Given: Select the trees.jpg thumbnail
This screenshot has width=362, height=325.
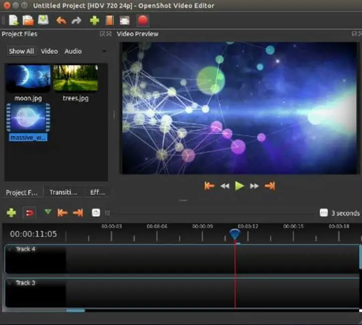Looking at the screenshot, I should pos(75,78).
